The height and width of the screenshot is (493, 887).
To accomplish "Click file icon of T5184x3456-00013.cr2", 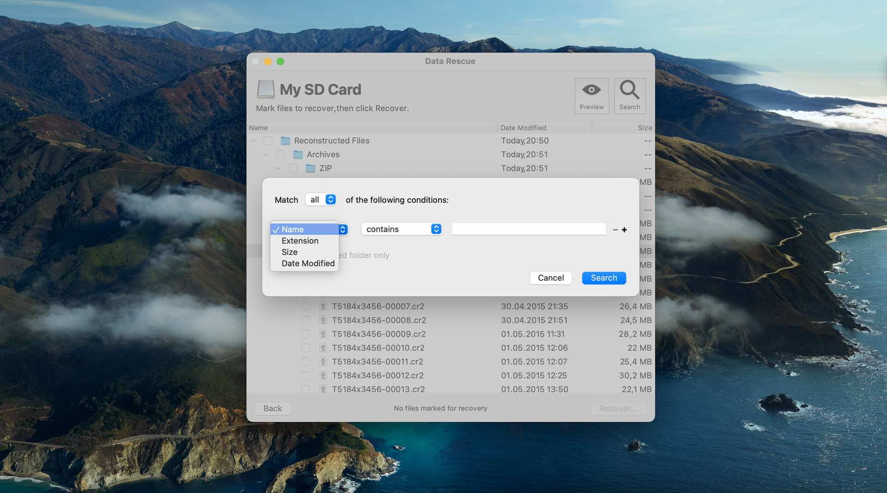I will coord(323,389).
